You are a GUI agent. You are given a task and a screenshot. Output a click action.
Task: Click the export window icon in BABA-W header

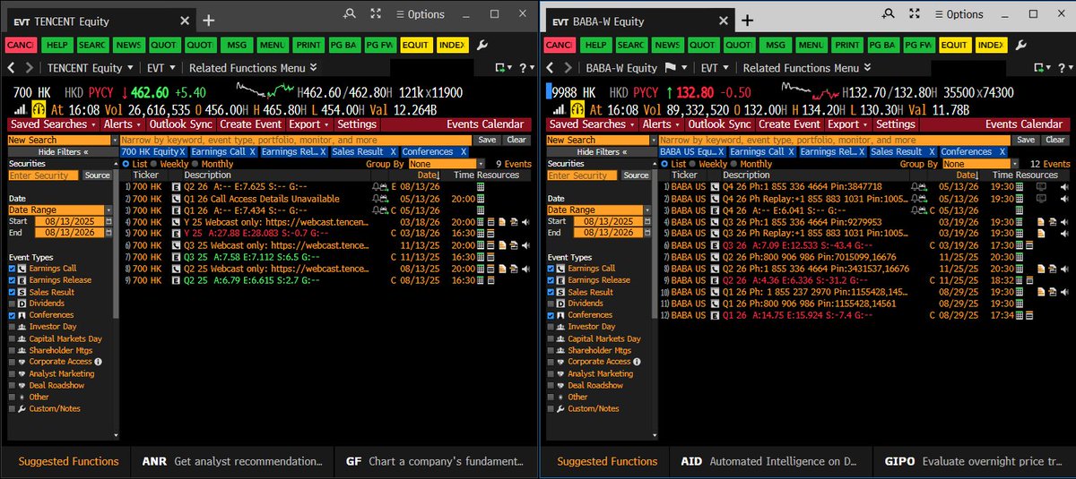coord(1041,68)
